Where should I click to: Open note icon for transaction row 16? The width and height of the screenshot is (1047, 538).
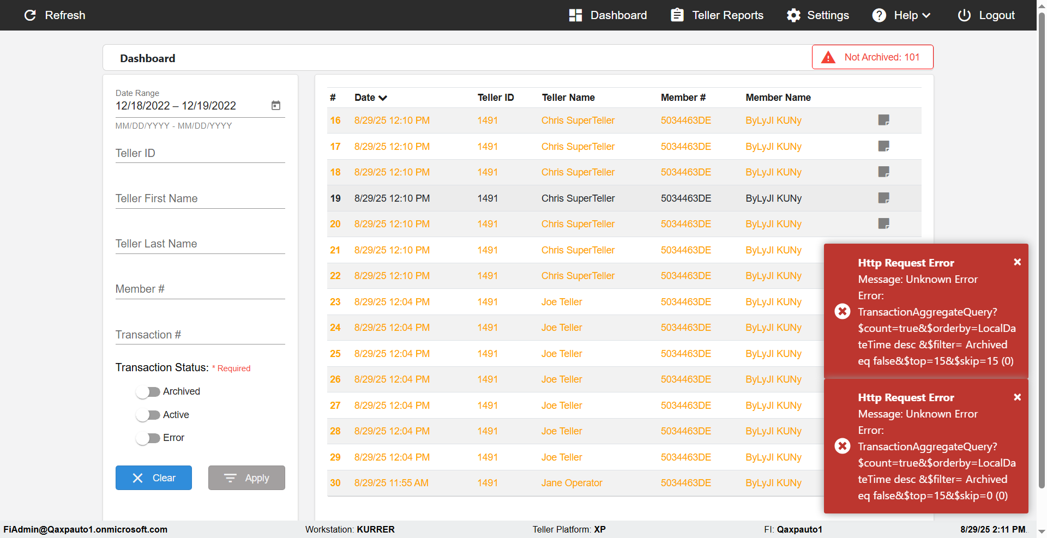click(883, 120)
